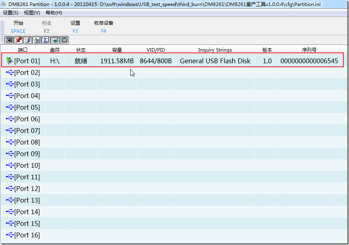Click the Port 01 flash drive icon

(x=10, y=61)
